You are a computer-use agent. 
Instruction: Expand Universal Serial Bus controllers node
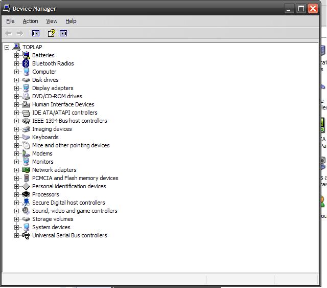click(16, 236)
